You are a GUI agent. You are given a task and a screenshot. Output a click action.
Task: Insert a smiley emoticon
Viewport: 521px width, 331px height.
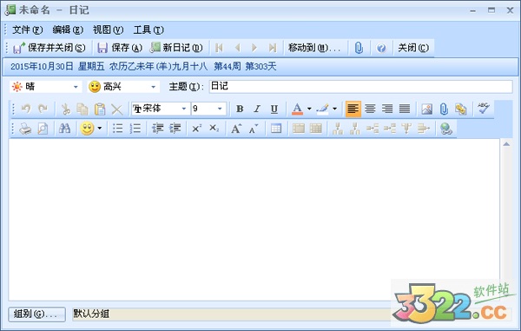[x=87, y=129]
